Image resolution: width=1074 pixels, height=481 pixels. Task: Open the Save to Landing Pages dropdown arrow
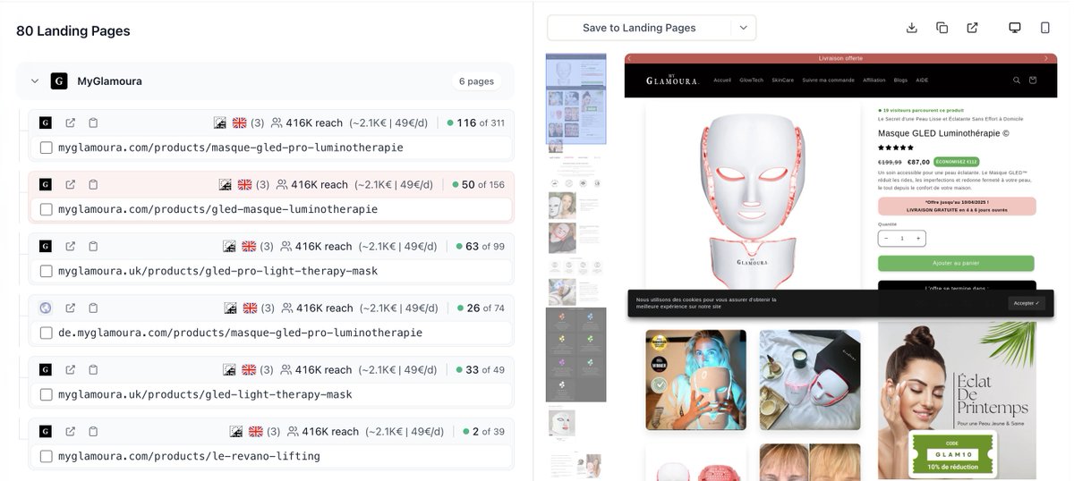[x=743, y=28]
